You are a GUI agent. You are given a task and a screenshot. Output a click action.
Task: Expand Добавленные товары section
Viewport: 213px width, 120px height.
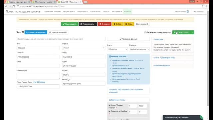[x=117, y=100]
